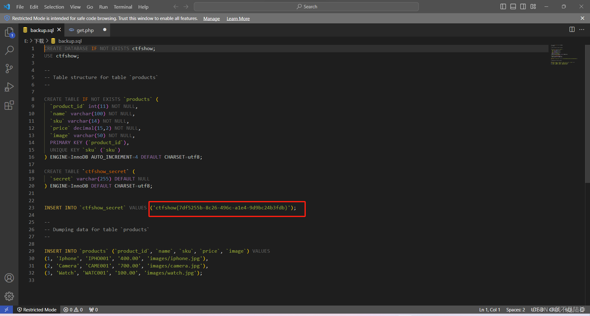Image resolution: width=590 pixels, height=316 pixels.
Task: Open the Run and Debug view
Action: pos(9,87)
